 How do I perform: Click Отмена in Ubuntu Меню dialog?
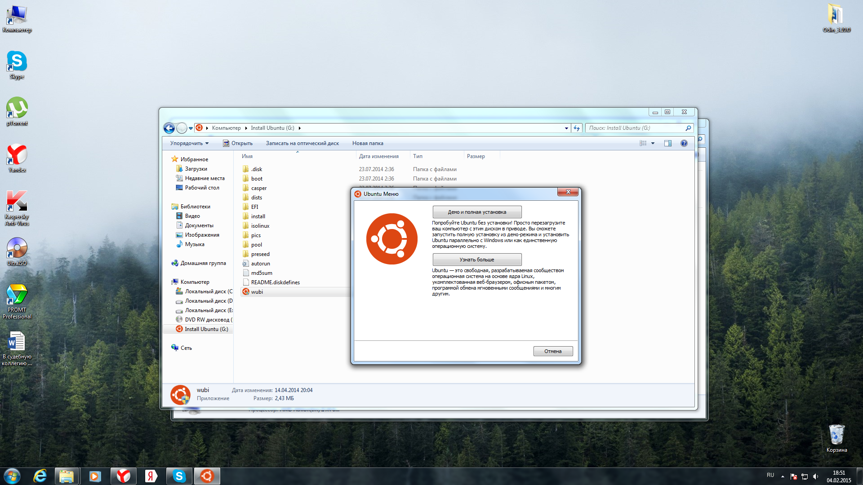tap(553, 351)
